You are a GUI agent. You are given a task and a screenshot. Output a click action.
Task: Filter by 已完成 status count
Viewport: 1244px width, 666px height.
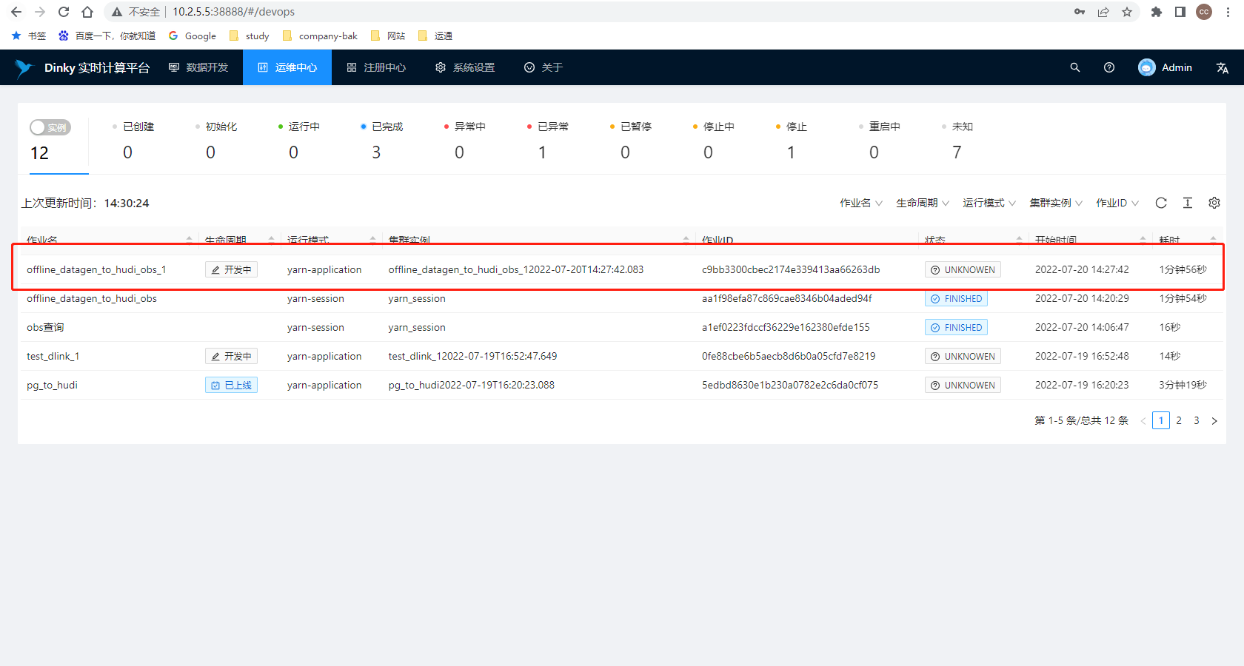point(381,141)
